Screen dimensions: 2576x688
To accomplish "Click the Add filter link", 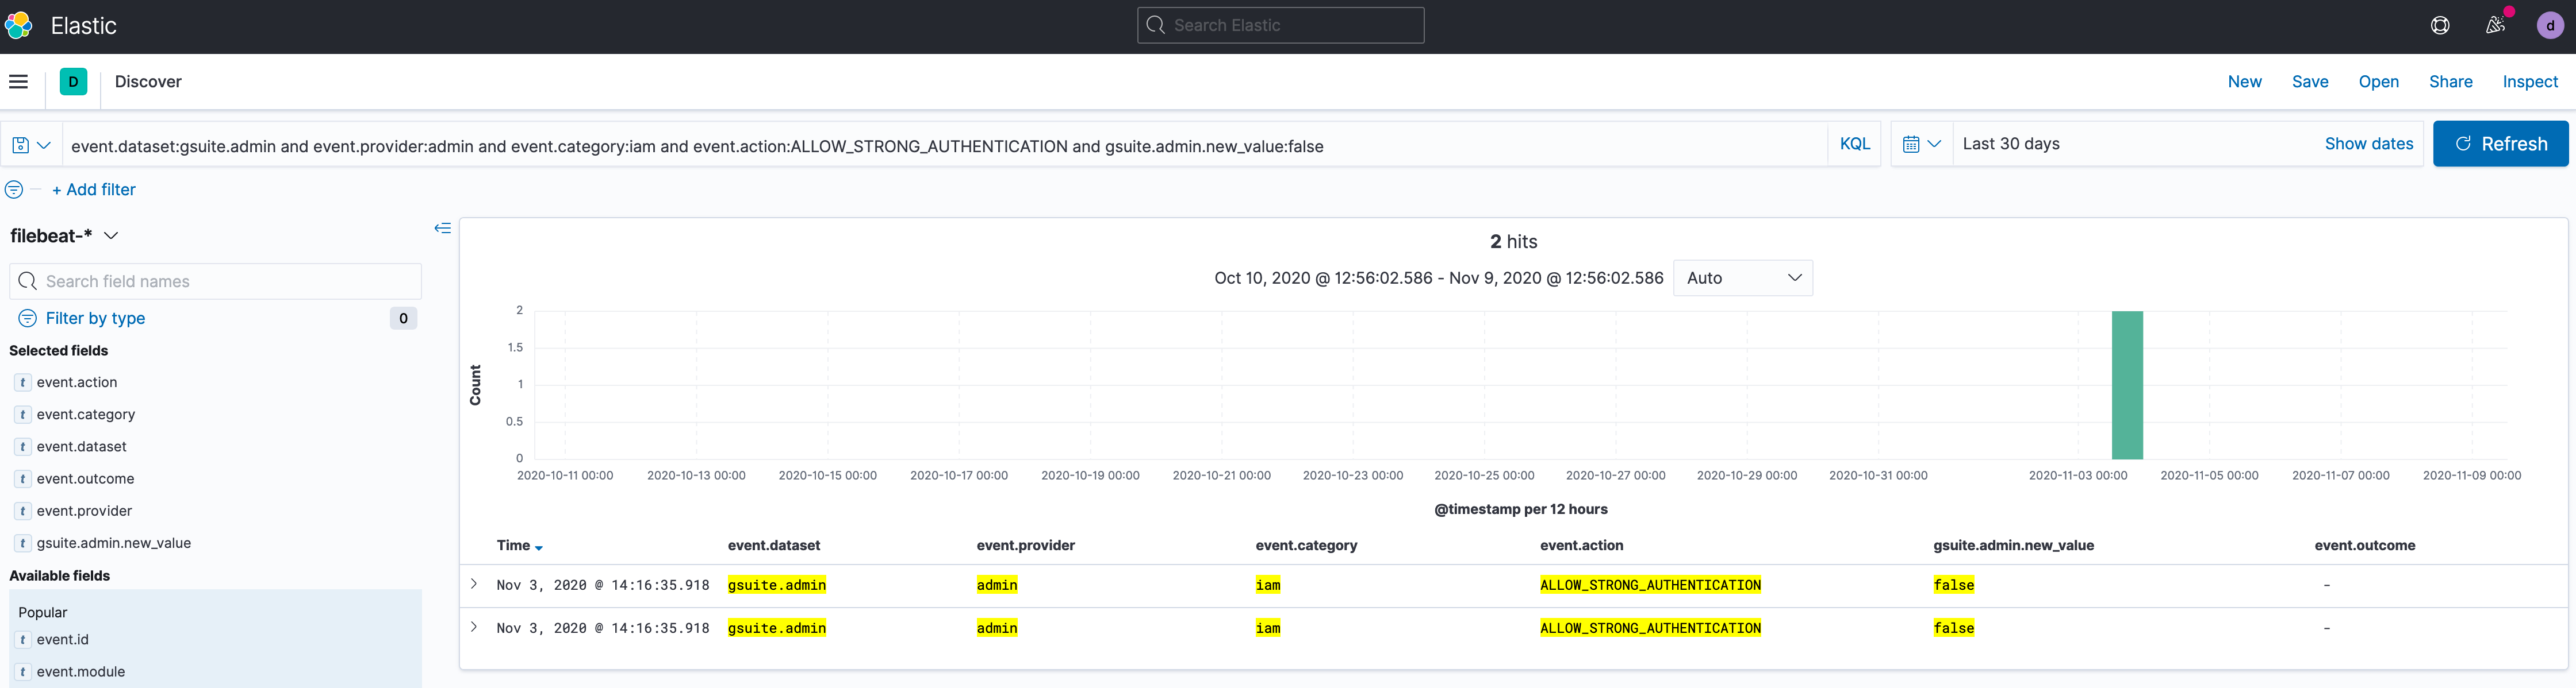I will click(94, 190).
